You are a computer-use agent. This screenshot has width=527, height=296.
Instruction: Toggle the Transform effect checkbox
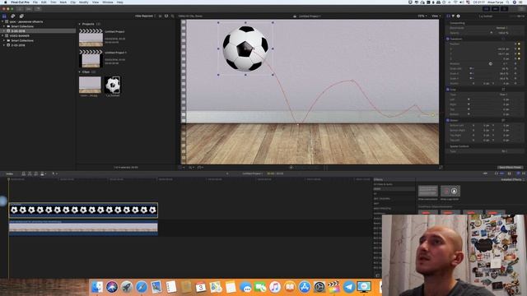coord(448,39)
